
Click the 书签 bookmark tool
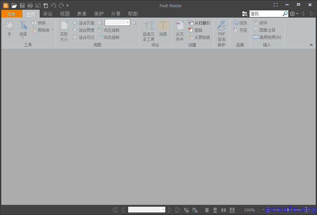(x=240, y=30)
